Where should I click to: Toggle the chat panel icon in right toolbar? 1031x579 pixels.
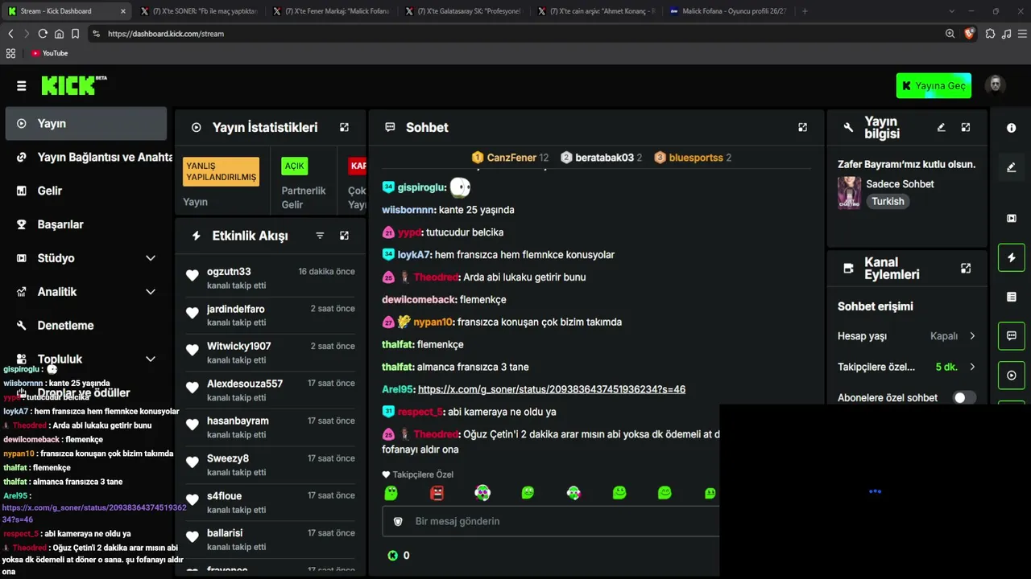click(1012, 336)
